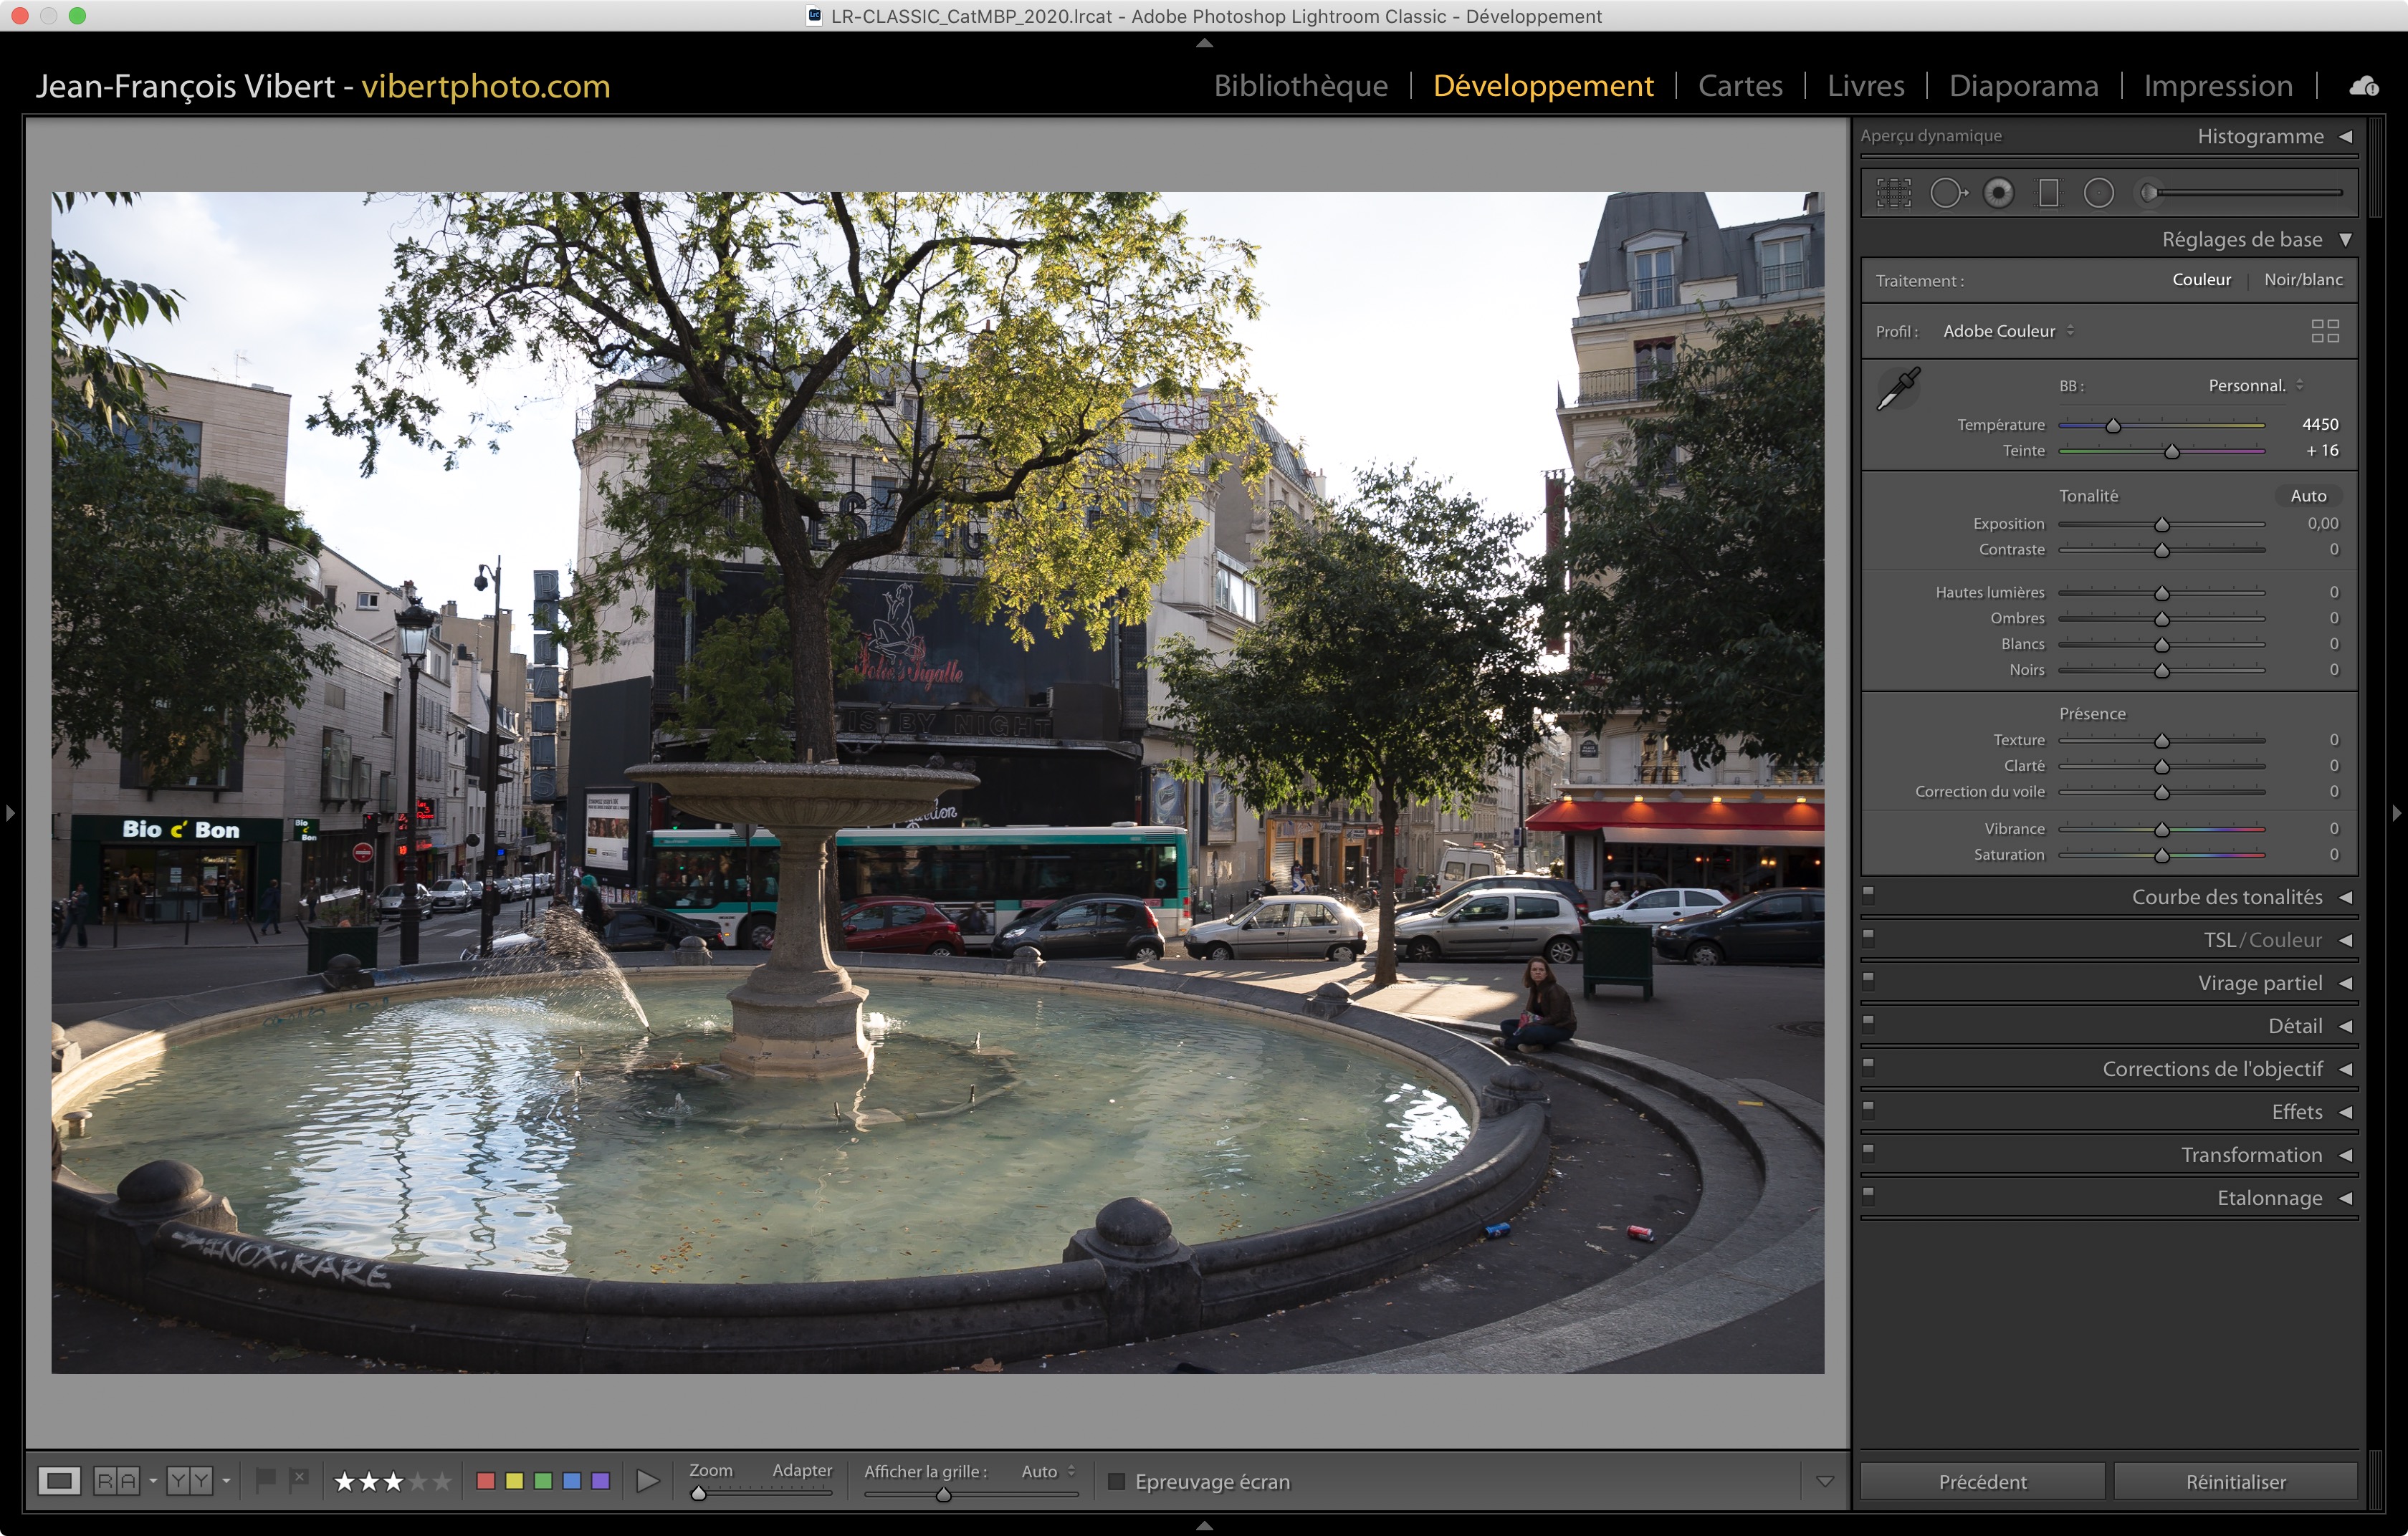2408x1536 pixels.
Task: Select the Crop overlay tool
Action: [x=1893, y=193]
